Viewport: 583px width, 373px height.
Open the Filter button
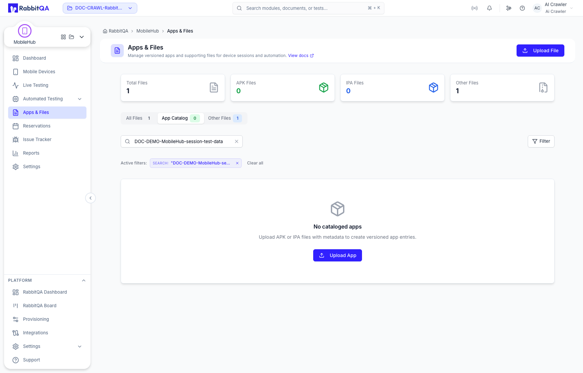pyautogui.click(x=541, y=141)
